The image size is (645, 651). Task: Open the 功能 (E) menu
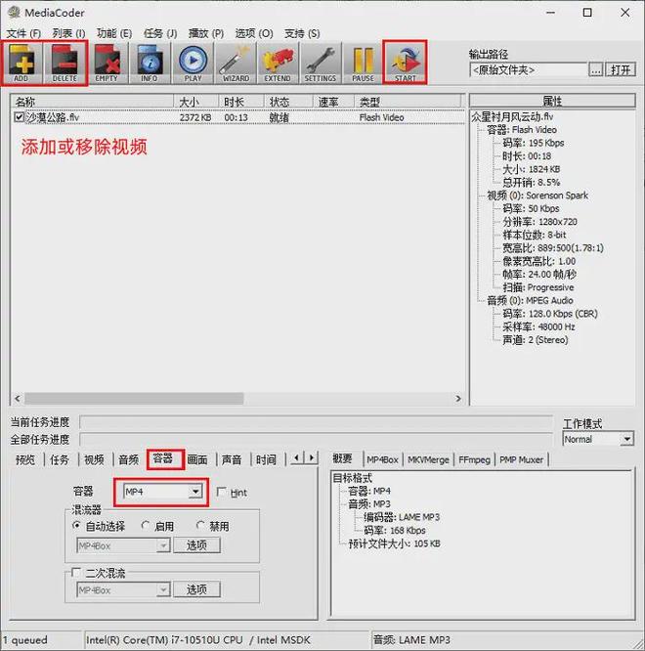[114, 33]
